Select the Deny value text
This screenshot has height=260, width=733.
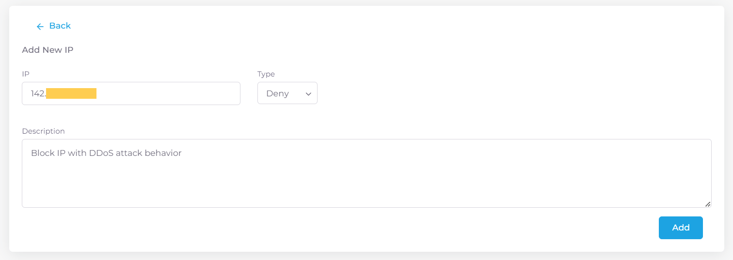pos(278,94)
